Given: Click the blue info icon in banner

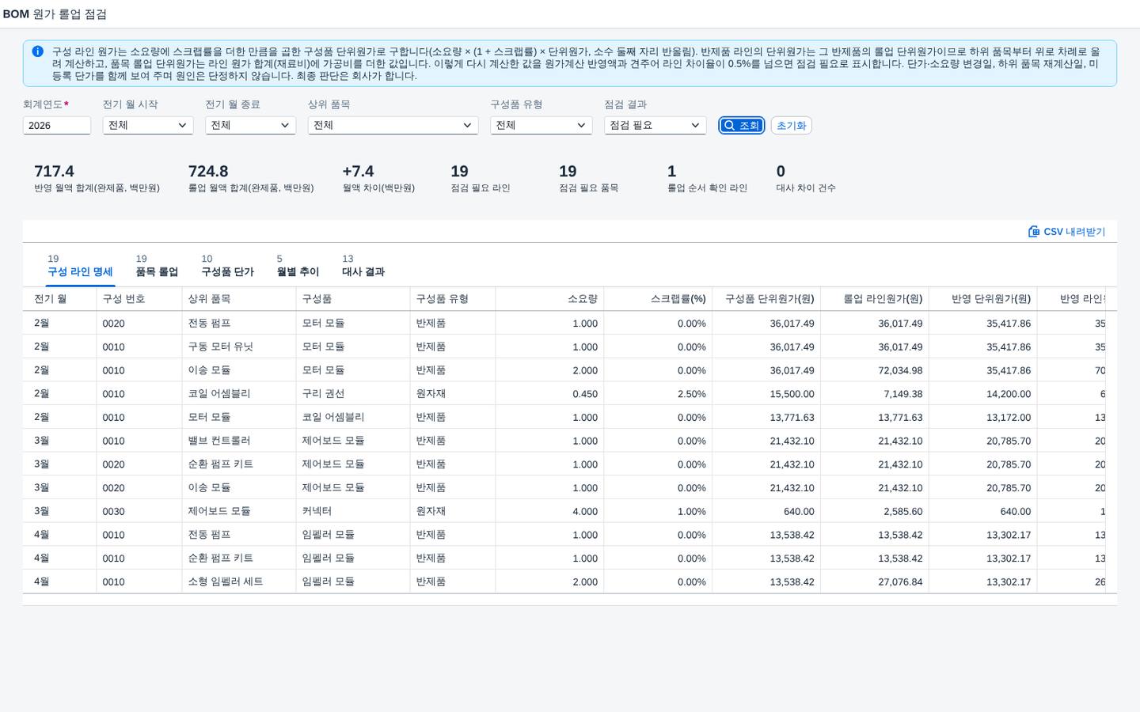Looking at the screenshot, I should (37, 51).
